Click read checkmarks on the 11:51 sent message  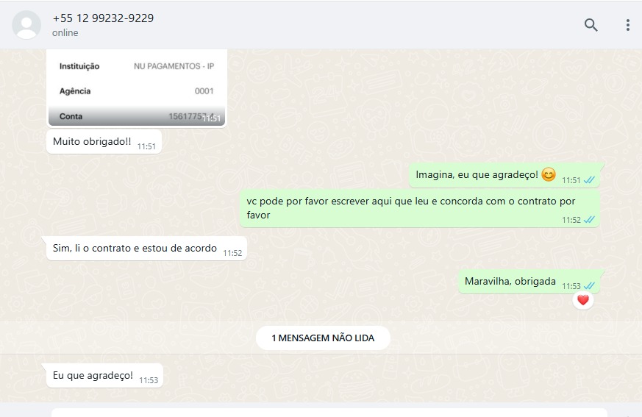[589, 180]
